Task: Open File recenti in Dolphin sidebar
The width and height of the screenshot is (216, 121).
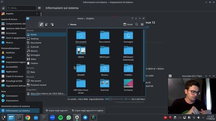Action: [x=46, y=81]
